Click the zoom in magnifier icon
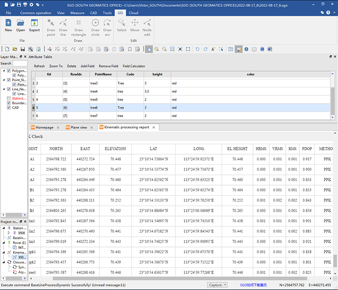 pos(157,49)
